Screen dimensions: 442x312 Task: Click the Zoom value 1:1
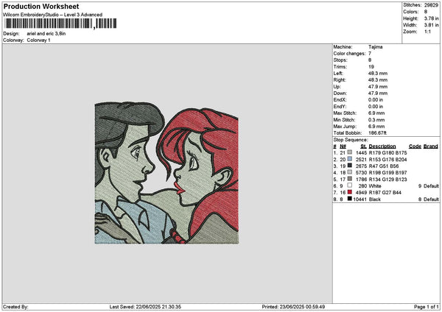pyautogui.click(x=427, y=32)
